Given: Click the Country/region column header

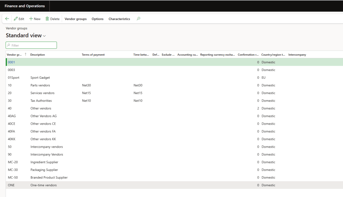Looking at the screenshot, I should pos(273,55).
